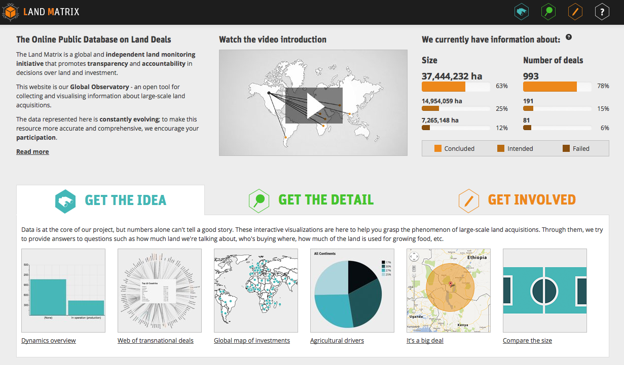Click the '6%' deals percentage
Viewport: 624px width, 365px height.
(605, 128)
